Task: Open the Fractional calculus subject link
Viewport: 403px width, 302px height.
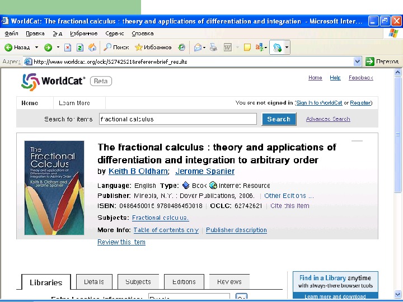Action: pyautogui.click(x=161, y=218)
